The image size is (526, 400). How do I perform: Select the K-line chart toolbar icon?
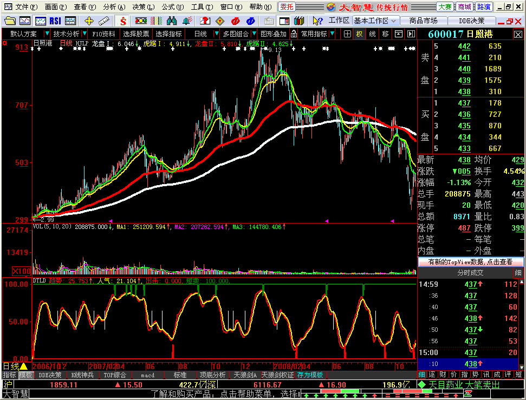coord(40,21)
